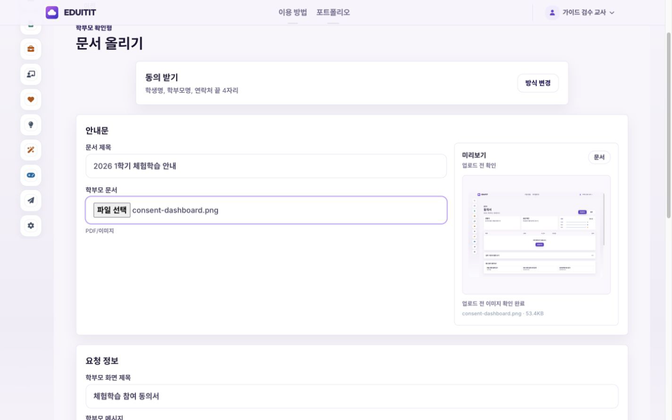Screen dimensions: 672x420
Task: Open the heart icon in sidebar
Action: click(31, 99)
